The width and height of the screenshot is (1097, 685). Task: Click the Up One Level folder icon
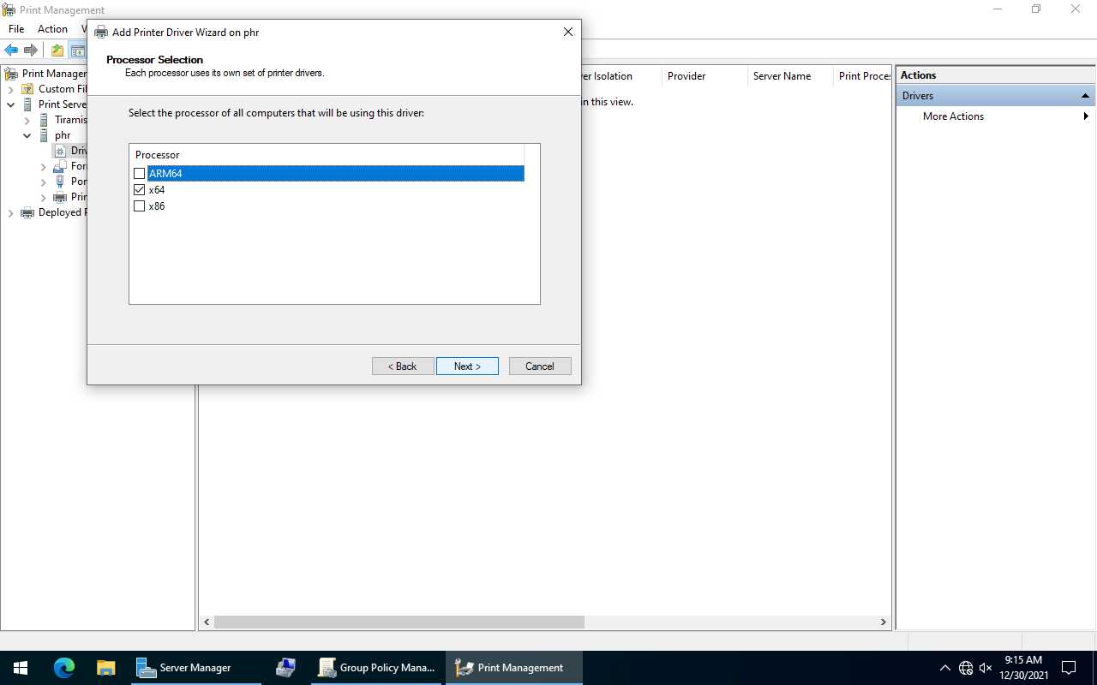point(57,51)
